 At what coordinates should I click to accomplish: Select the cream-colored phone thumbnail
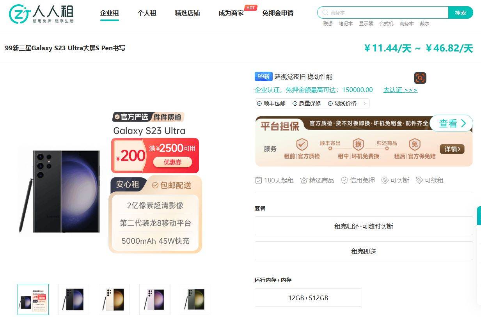(x=114, y=299)
